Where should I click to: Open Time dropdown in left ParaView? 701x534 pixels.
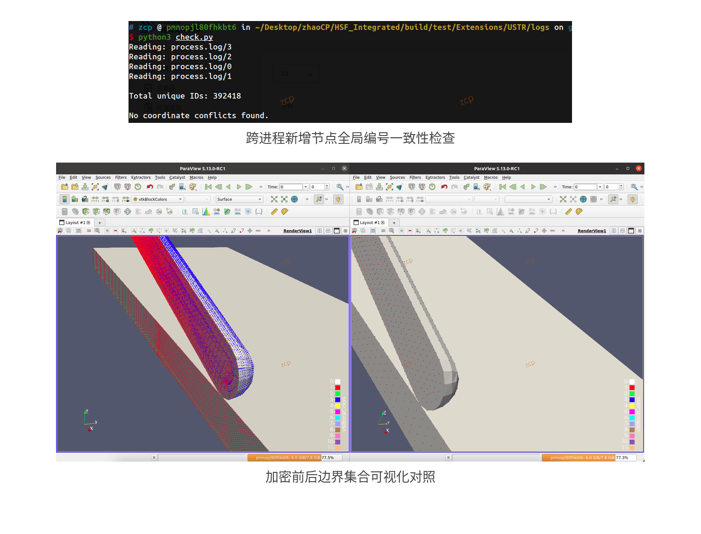[306, 187]
